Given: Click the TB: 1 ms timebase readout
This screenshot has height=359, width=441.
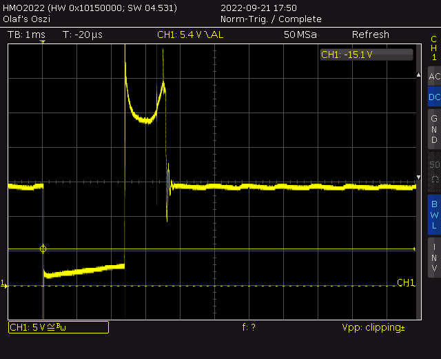Looking at the screenshot, I should tap(26, 35).
